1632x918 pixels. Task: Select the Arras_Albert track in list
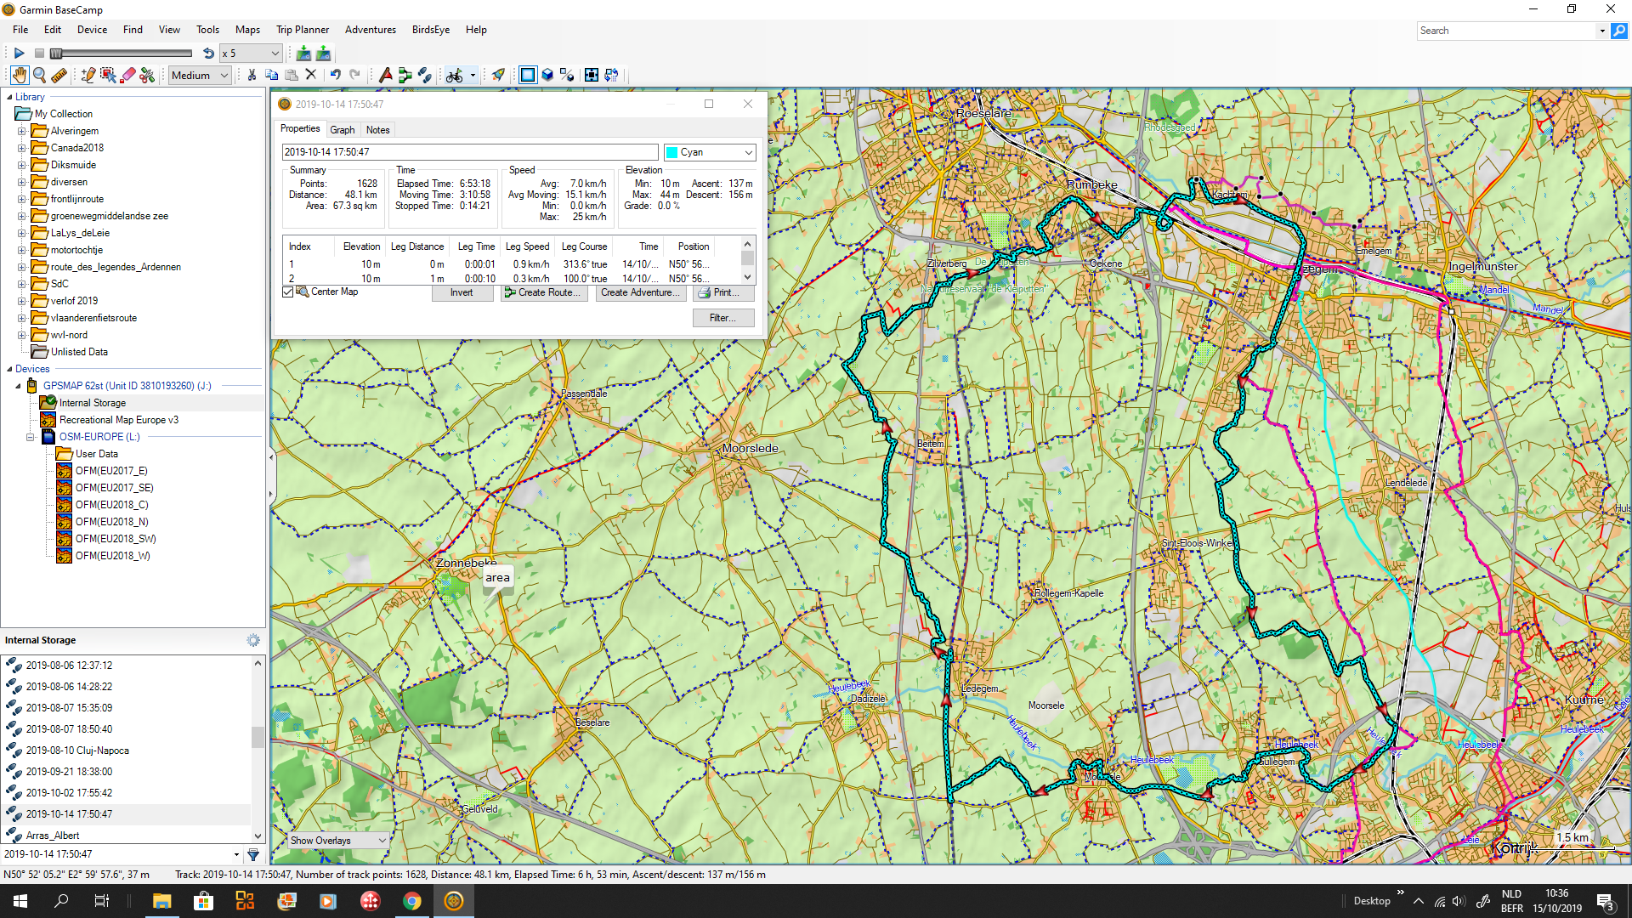click(x=52, y=836)
